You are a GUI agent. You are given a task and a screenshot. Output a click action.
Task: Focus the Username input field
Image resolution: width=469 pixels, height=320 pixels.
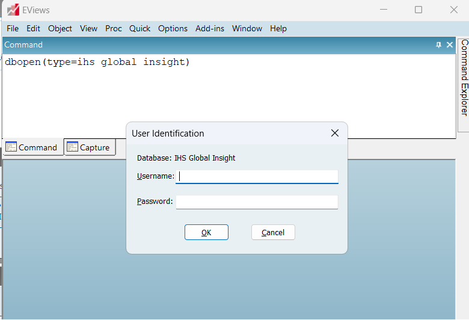tap(257, 177)
